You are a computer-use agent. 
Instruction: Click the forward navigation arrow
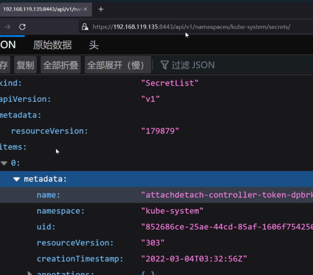7,27
